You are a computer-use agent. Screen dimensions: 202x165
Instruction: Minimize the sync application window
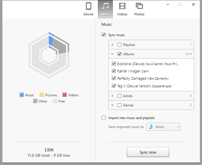click(167, 4)
